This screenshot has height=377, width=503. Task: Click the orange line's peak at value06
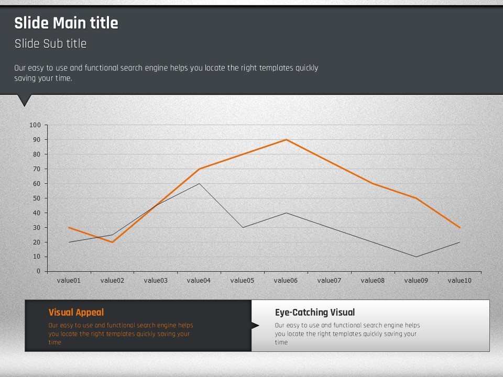[x=286, y=140]
